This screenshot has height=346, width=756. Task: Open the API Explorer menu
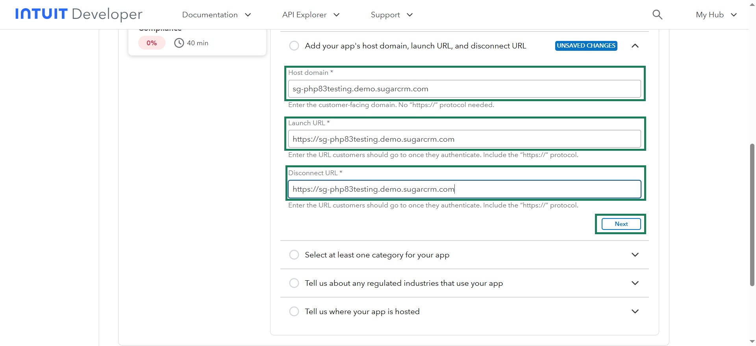tap(310, 15)
